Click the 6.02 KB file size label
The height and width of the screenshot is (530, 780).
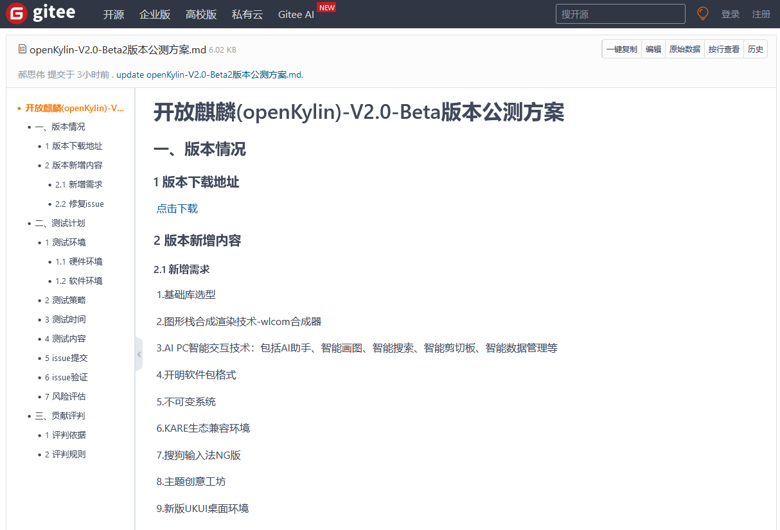pos(223,50)
